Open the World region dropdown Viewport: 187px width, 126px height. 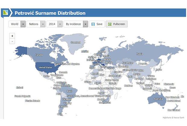click(x=23, y=24)
